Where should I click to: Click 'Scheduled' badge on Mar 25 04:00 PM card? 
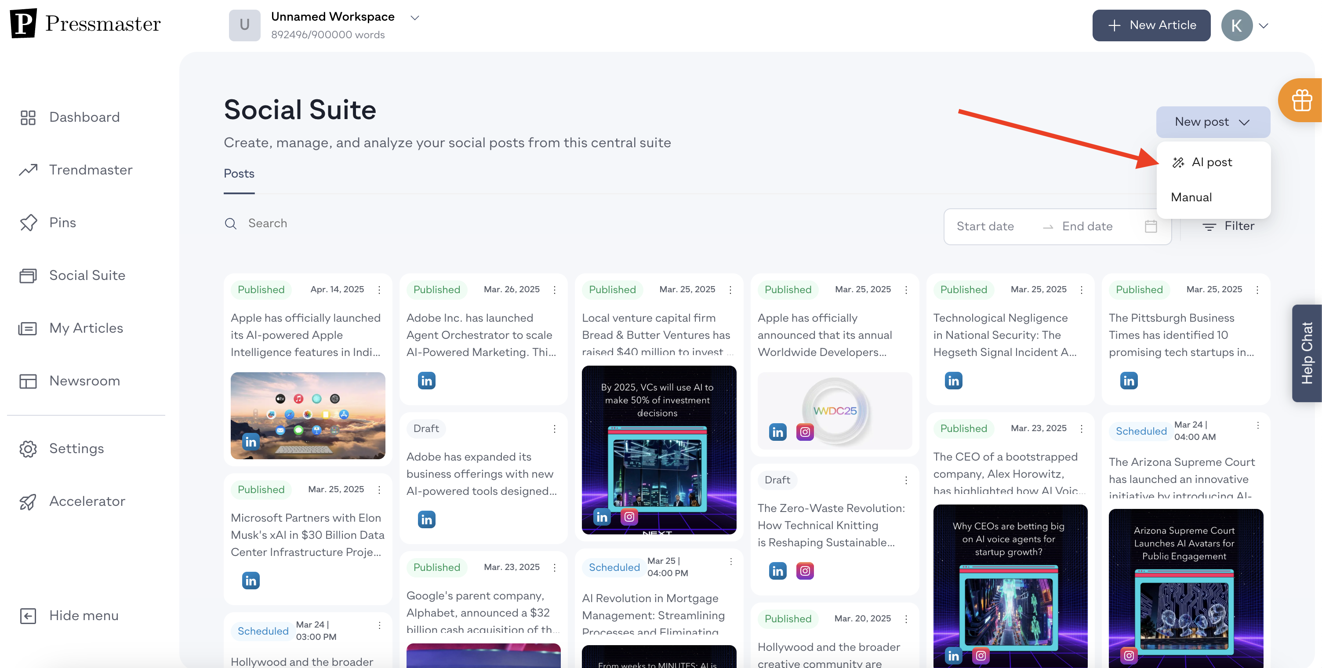[x=614, y=567]
